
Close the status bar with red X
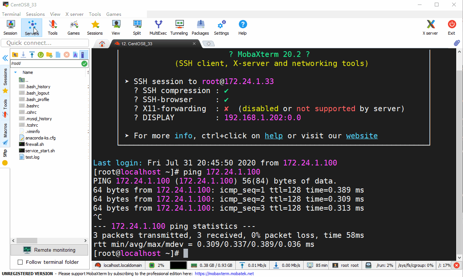click(x=457, y=265)
